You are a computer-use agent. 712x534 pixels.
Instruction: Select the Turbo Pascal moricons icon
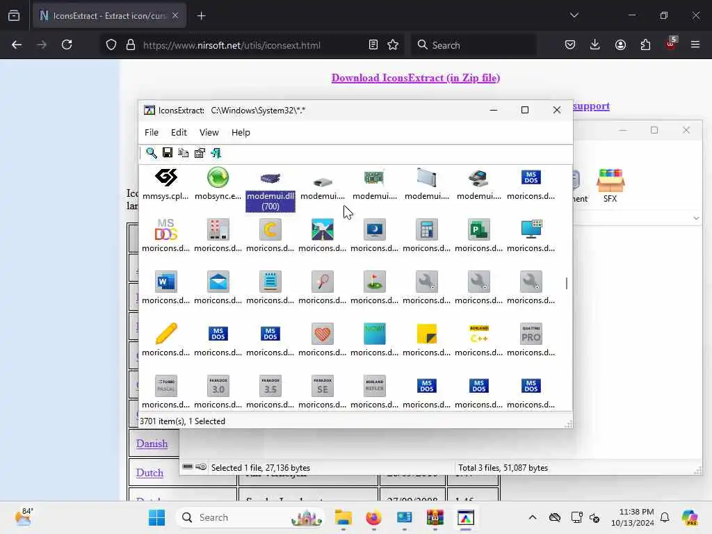165,392
